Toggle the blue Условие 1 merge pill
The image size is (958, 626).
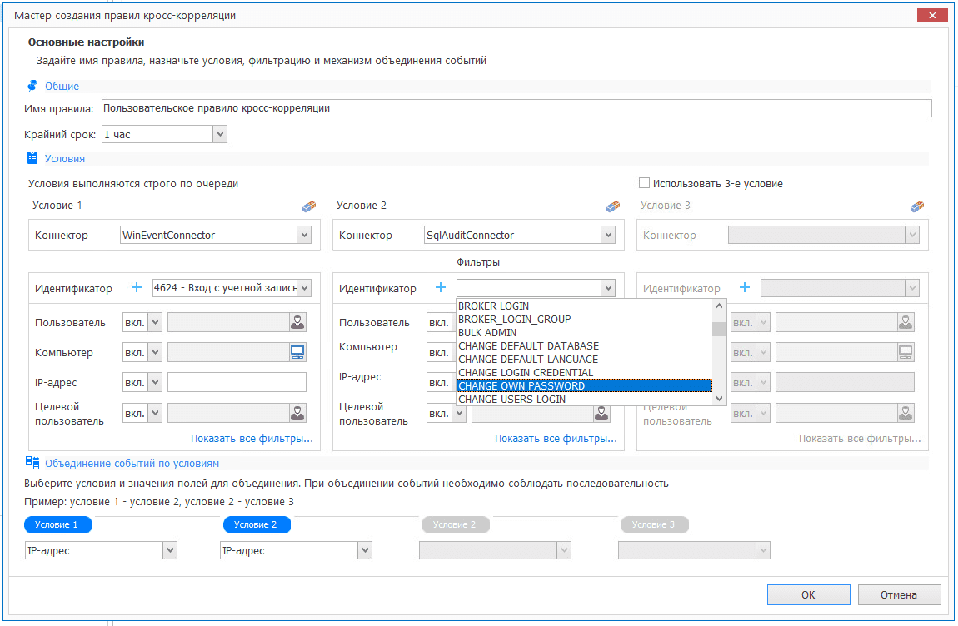point(58,524)
